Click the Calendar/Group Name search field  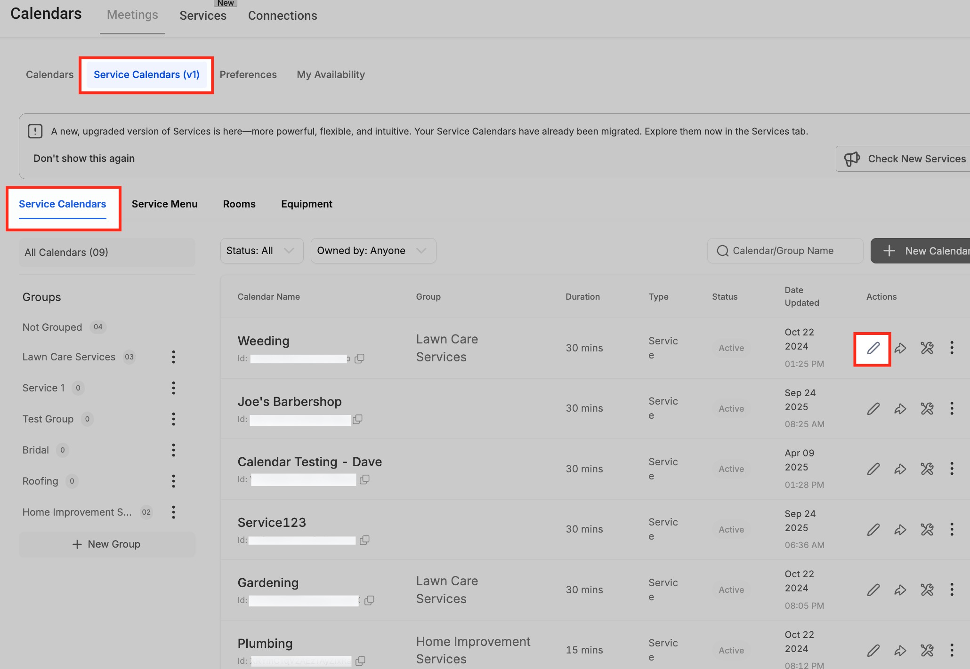tap(785, 251)
